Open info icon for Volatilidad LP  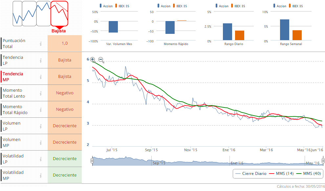click(x=41, y=159)
